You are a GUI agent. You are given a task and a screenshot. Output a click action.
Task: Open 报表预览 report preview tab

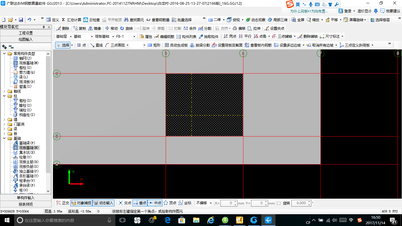click(x=26, y=204)
